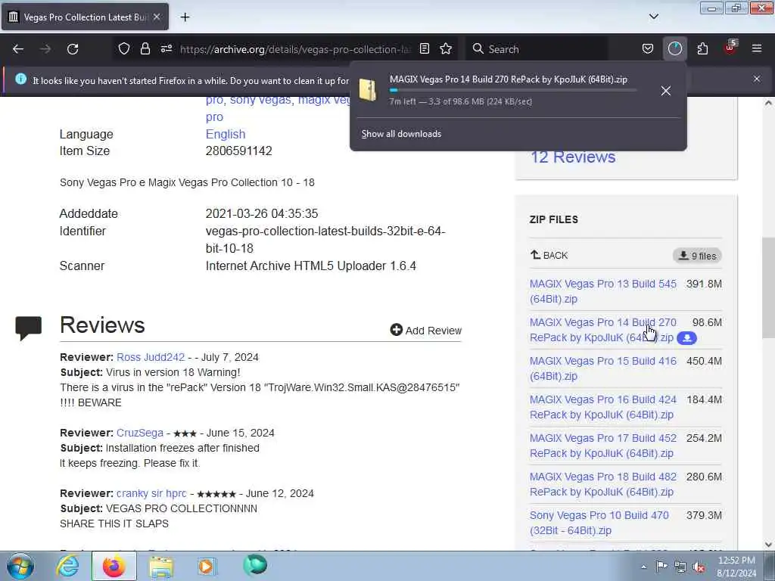Open a new tab with the plus button
The width and height of the screenshot is (775, 581).
coord(185,17)
